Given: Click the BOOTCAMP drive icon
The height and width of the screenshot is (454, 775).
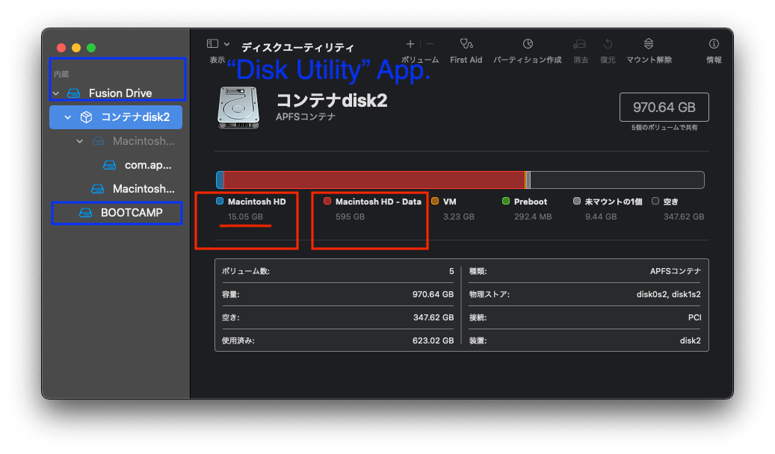Looking at the screenshot, I should (x=85, y=213).
